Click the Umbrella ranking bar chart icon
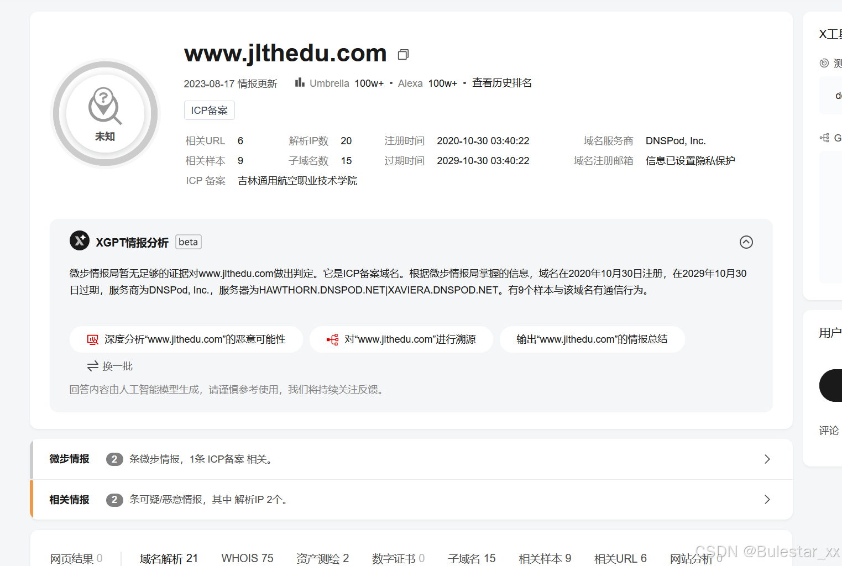Image resolution: width=842 pixels, height=566 pixels. tap(300, 82)
